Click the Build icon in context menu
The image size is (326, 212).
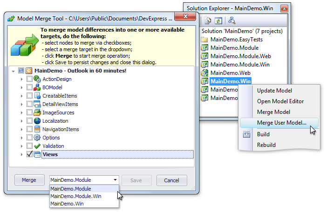pyautogui.click(x=246, y=134)
